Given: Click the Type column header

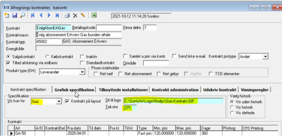Looking at the screenshot, I should click(x=145, y=128).
